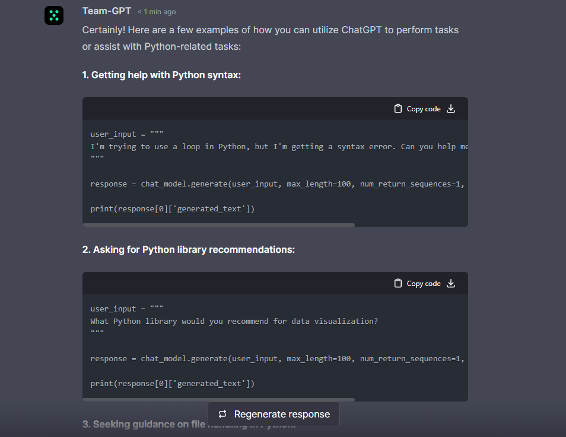Click clipboard icon in Python syntax code block
The width and height of the screenshot is (566, 437).
coord(398,109)
